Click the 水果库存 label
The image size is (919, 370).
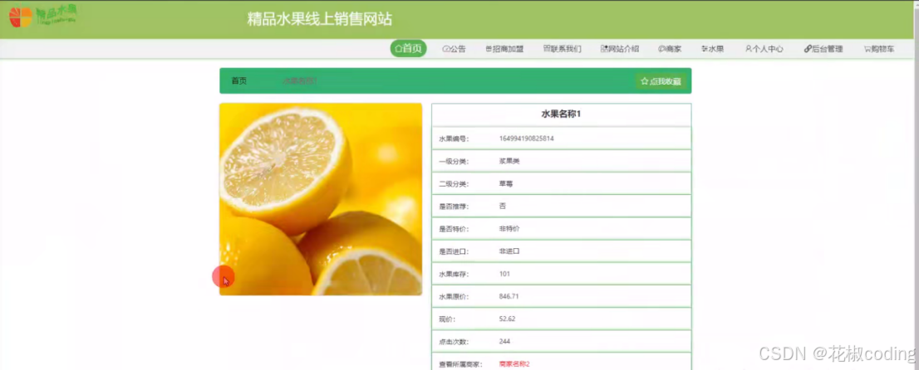[x=455, y=274]
